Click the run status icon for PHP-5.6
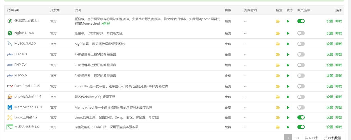Image resolution: width=351 pixels, height=140 pixels. pyautogui.click(x=288, y=76)
